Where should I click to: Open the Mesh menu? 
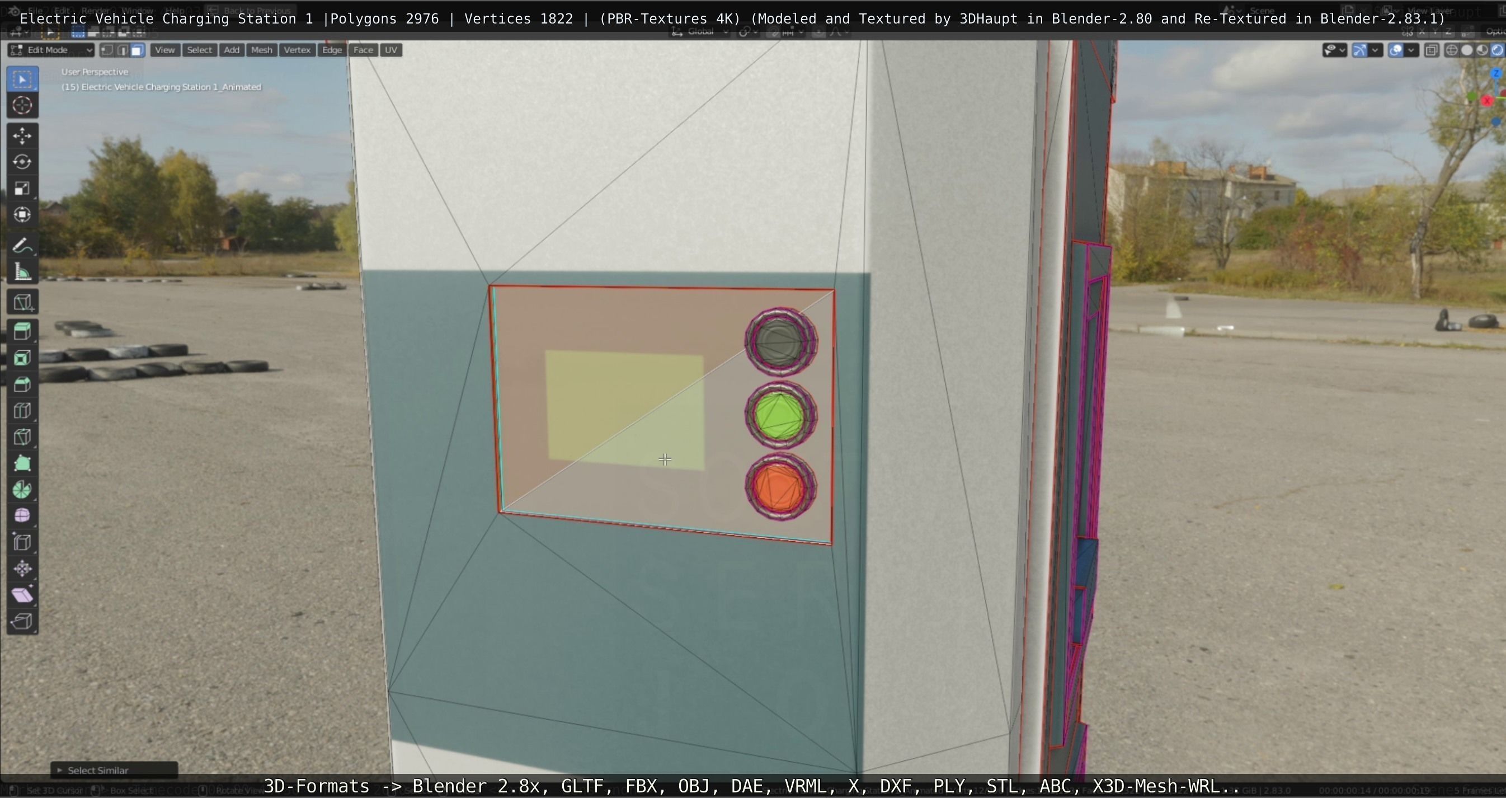261,50
